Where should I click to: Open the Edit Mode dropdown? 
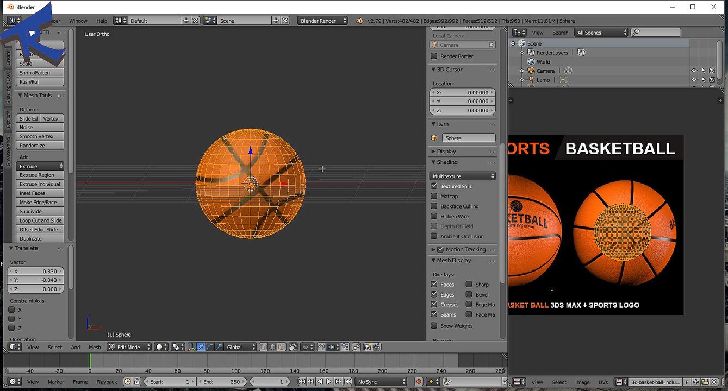point(129,347)
